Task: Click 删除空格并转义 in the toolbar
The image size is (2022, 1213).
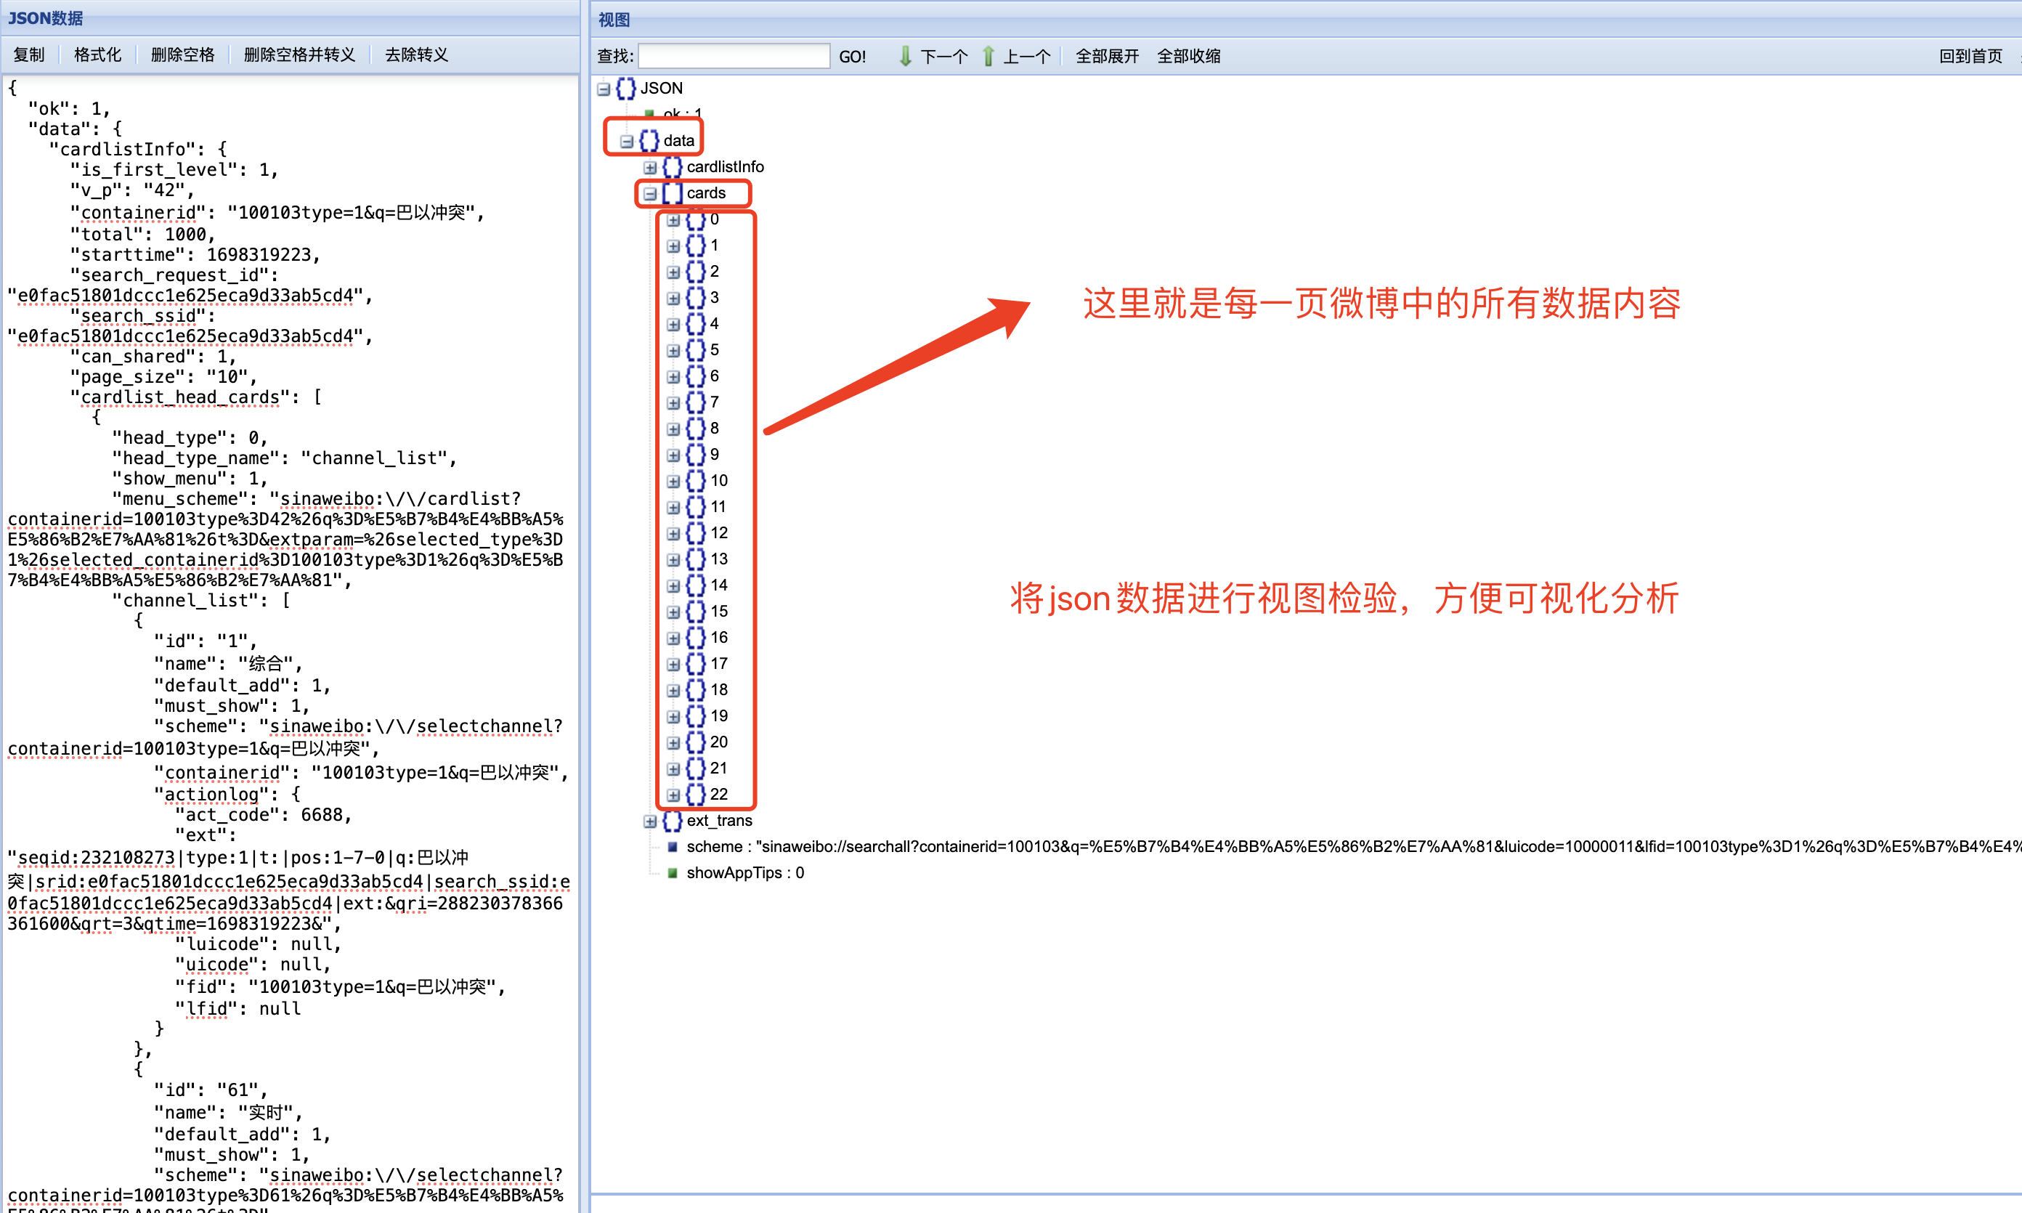Action: click(299, 54)
